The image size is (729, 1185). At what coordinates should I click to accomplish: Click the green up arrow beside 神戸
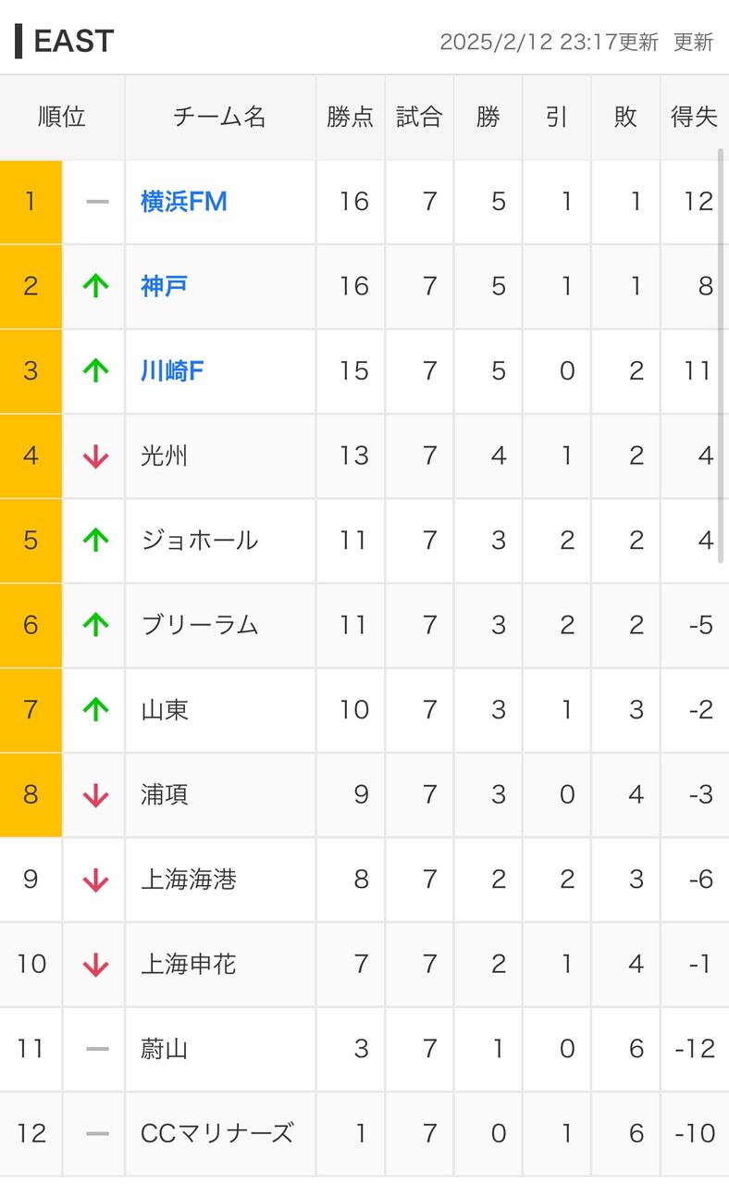click(95, 286)
